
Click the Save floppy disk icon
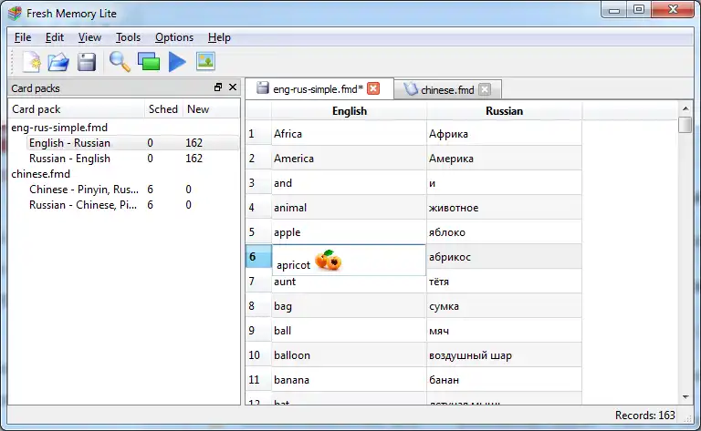(87, 62)
